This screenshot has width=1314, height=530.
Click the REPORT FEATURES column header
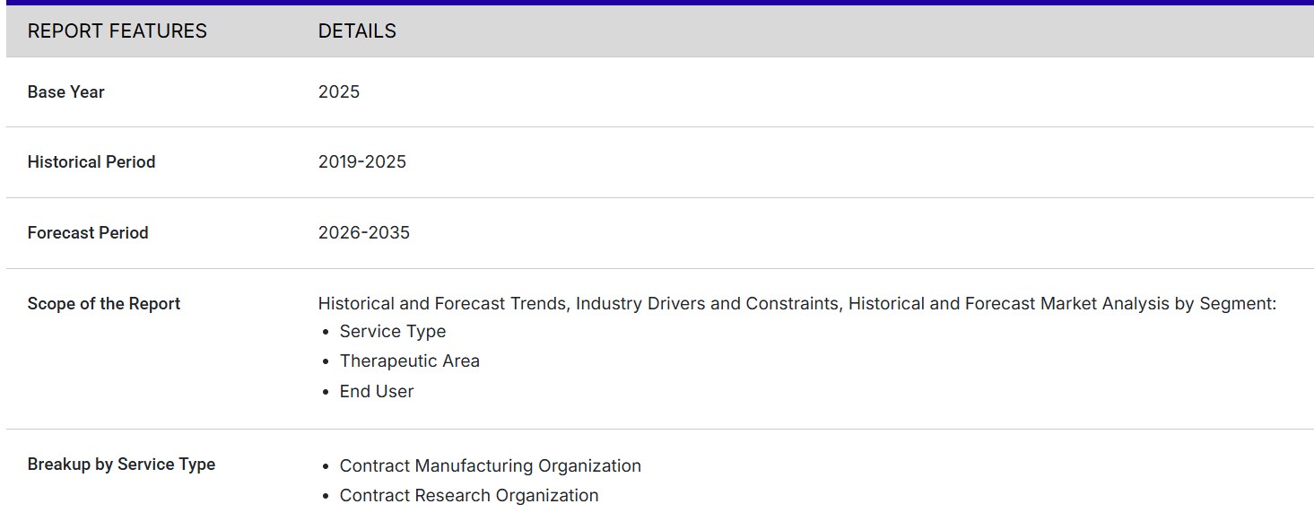[x=117, y=31]
